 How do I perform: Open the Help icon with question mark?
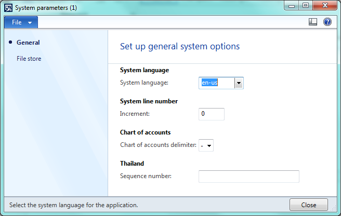point(327,22)
